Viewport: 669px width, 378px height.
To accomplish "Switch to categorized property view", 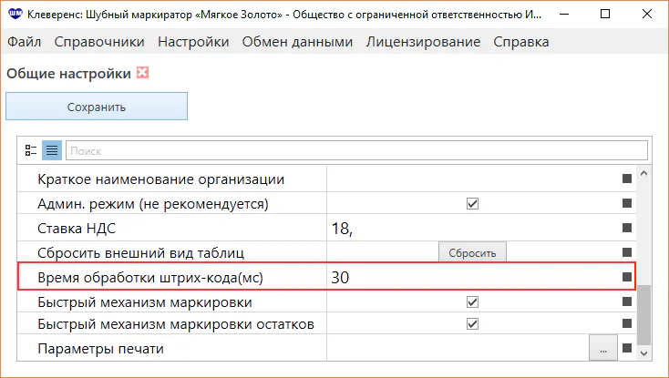I will coord(31,150).
